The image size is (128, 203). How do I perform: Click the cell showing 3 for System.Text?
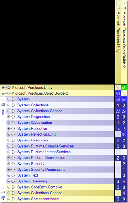(124, 175)
